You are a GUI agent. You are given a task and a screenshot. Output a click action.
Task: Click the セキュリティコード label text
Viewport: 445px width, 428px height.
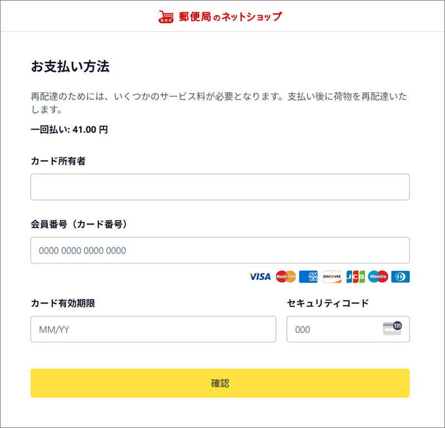click(328, 303)
